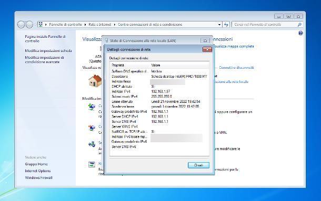The height and width of the screenshot is (201, 321).
Task: Select Centro connessioni di rete breadcrumb
Action: 150,25
